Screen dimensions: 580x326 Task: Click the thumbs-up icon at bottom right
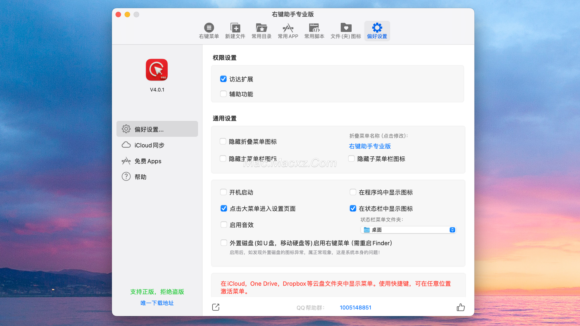click(x=460, y=307)
